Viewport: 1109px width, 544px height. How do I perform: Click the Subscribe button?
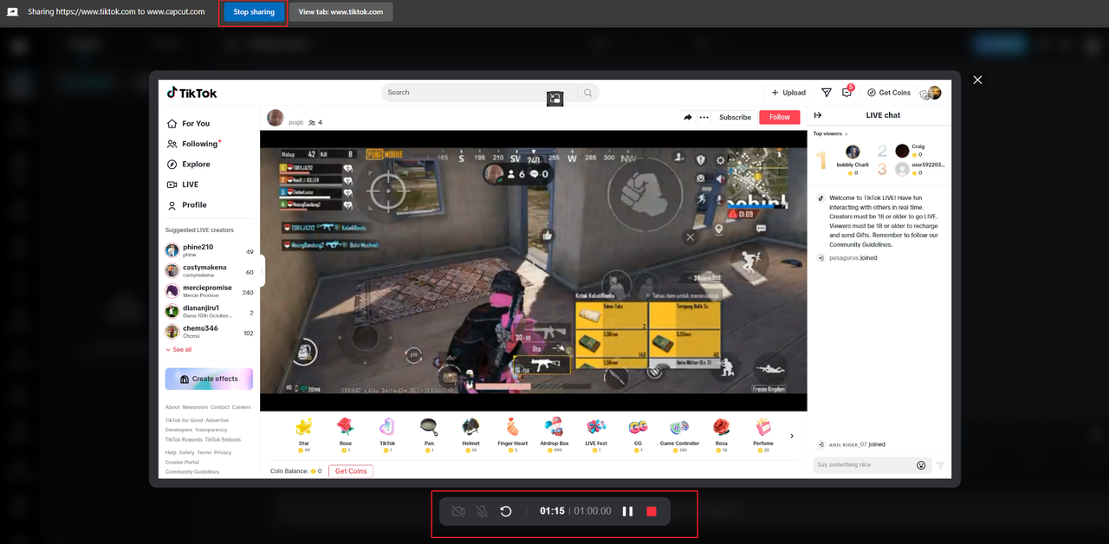click(736, 117)
